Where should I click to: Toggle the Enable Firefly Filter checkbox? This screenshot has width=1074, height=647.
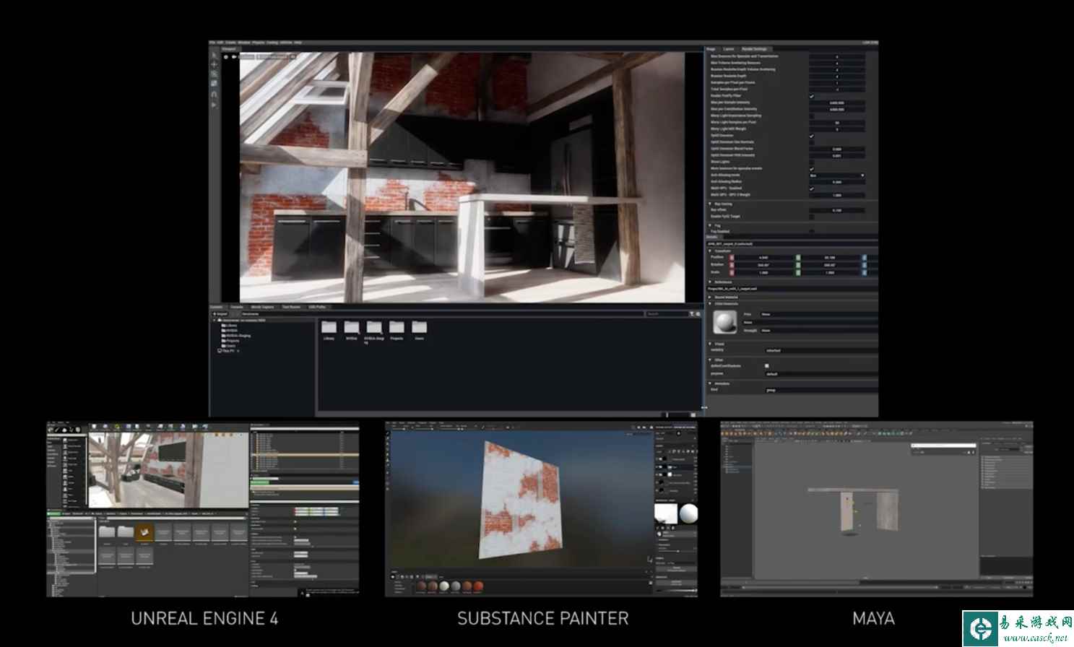pos(811,96)
